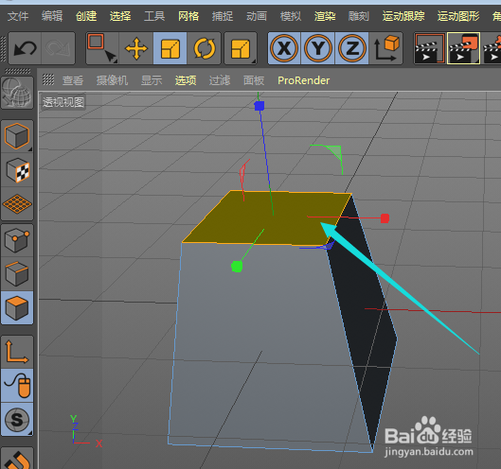Open the 捕捉 menu
The image size is (501, 469).
pos(223,16)
